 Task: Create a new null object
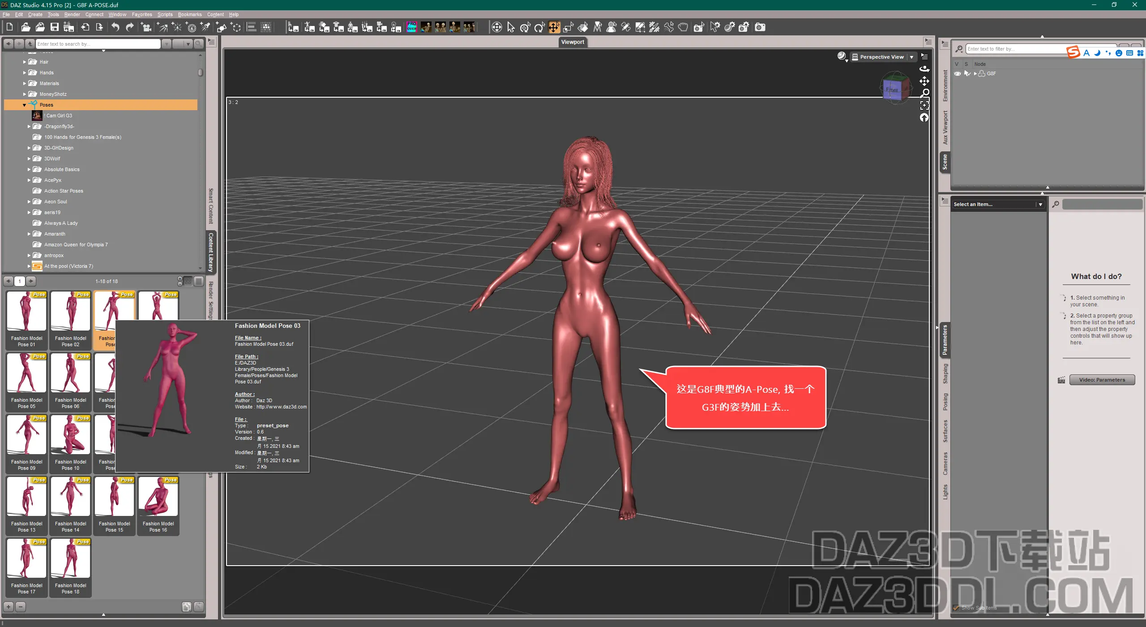coord(236,27)
